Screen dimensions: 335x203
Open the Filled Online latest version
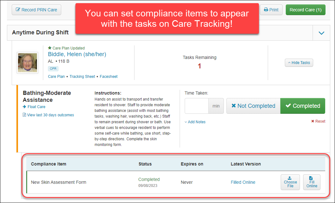coord(243,182)
